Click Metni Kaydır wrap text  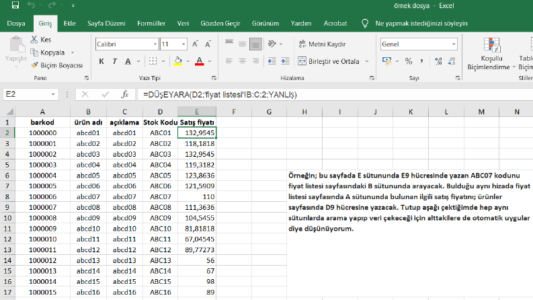click(x=322, y=44)
